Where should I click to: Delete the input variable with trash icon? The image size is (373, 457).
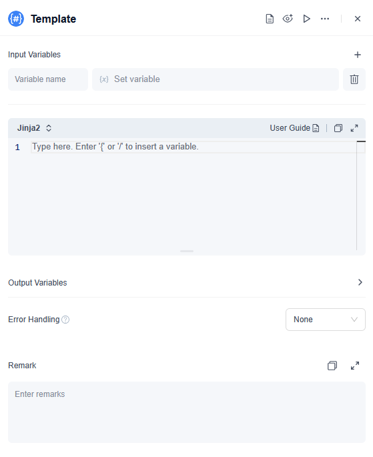354,79
